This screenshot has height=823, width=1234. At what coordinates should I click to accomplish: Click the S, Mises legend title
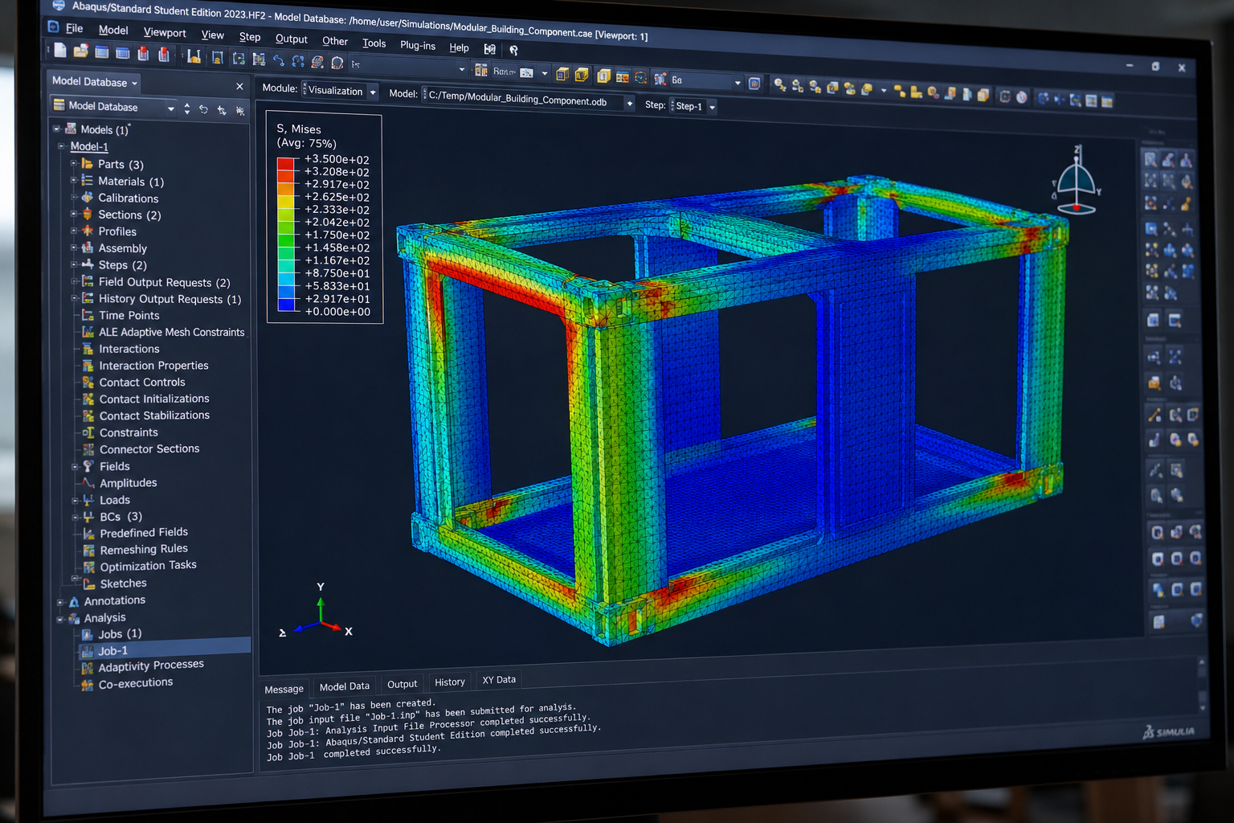click(299, 129)
